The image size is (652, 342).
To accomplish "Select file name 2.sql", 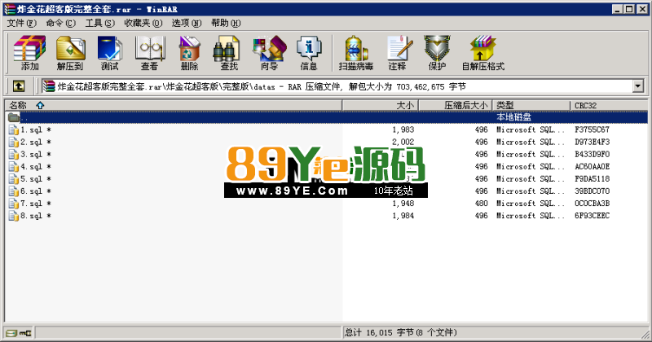I will [x=31, y=142].
